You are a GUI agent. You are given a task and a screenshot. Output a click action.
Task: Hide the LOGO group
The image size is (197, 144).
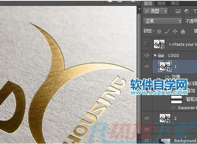pos(146,55)
